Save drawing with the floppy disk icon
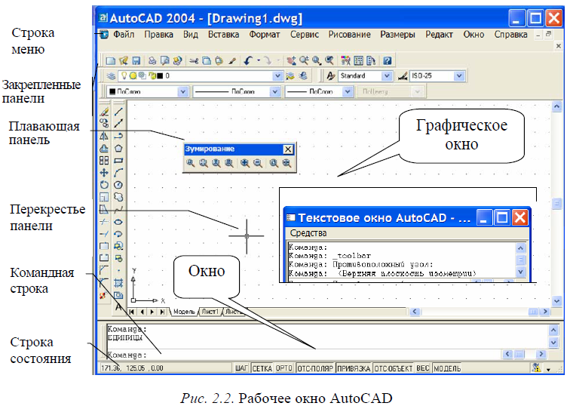Image resolution: width=570 pixels, height=406 pixels. (136, 61)
